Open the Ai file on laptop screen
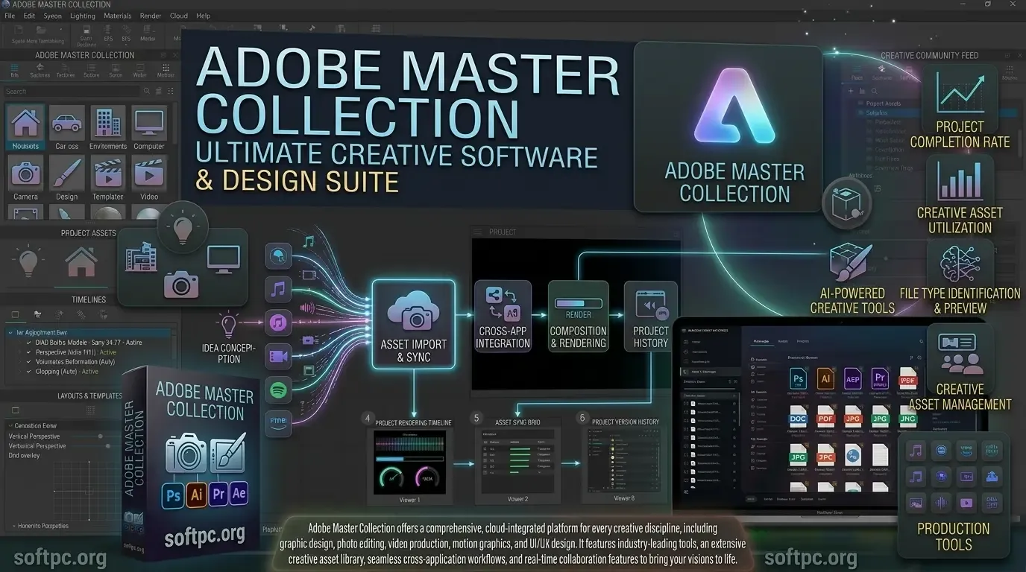Screen dimensions: 1026x572 click(x=825, y=378)
